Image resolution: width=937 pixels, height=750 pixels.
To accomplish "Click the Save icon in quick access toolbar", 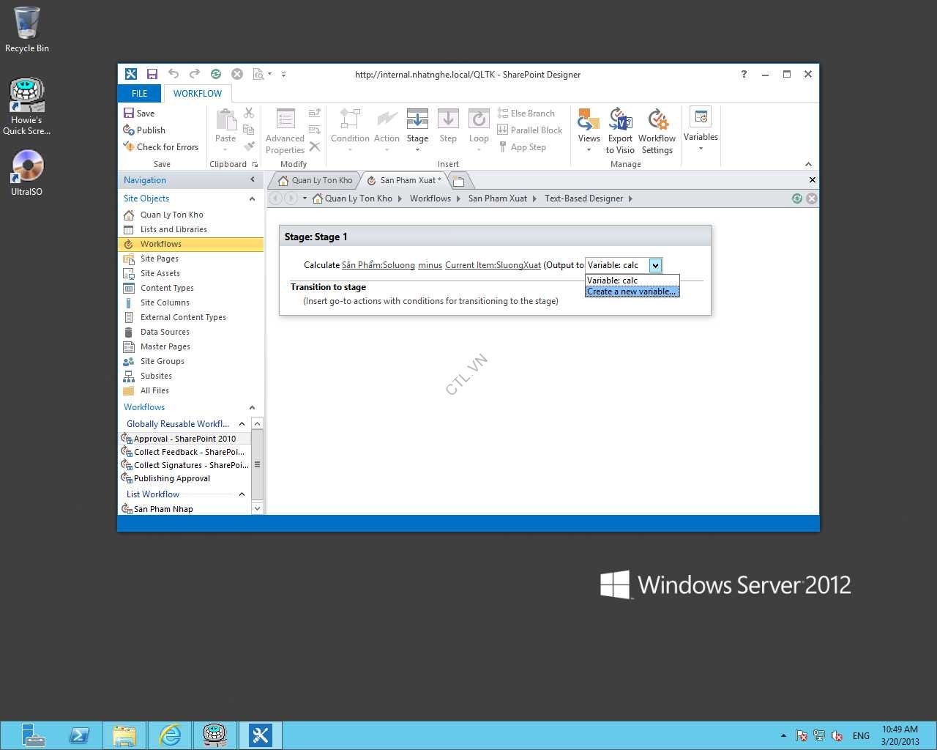I will (152, 74).
